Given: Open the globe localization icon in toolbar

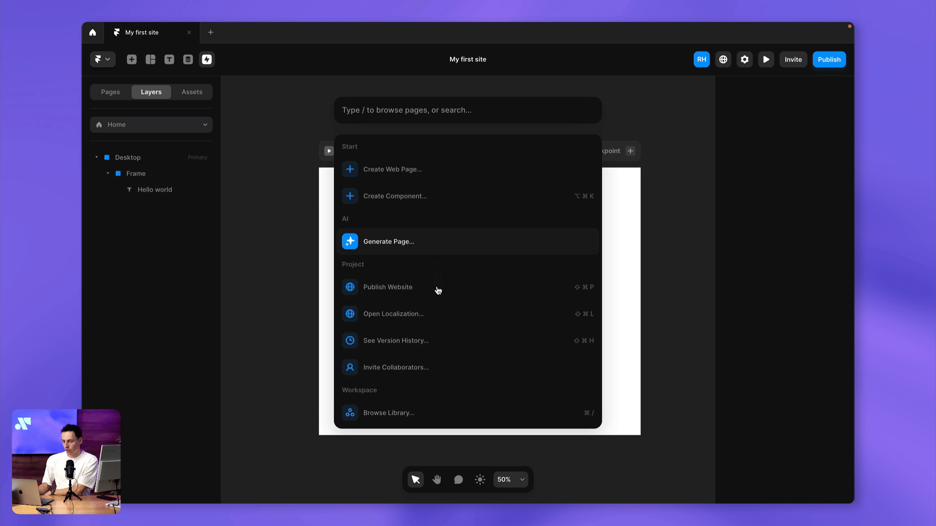Looking at the screenshot, I should pyautogui.click(x=723, y=59).
